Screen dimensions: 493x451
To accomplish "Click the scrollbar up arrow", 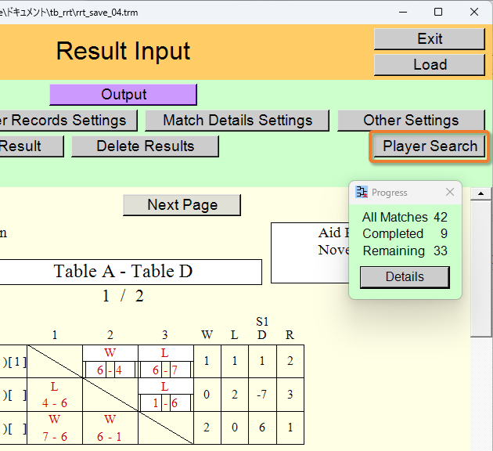I will pyautogui.click(x=480, y=193).
